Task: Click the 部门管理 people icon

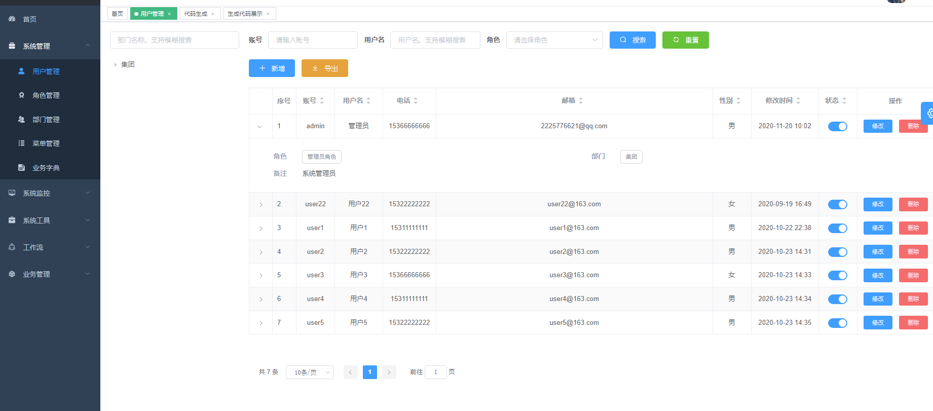Action: (x=21, y=120)
